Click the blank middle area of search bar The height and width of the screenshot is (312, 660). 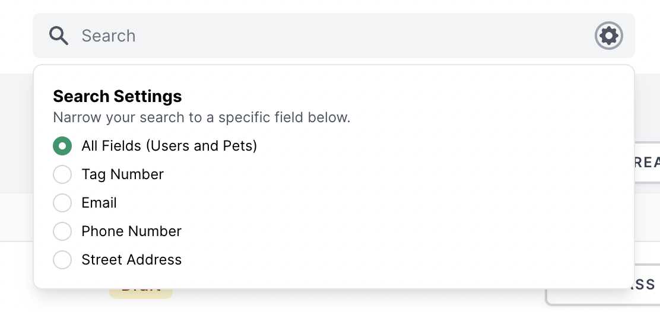click(356, 36)
